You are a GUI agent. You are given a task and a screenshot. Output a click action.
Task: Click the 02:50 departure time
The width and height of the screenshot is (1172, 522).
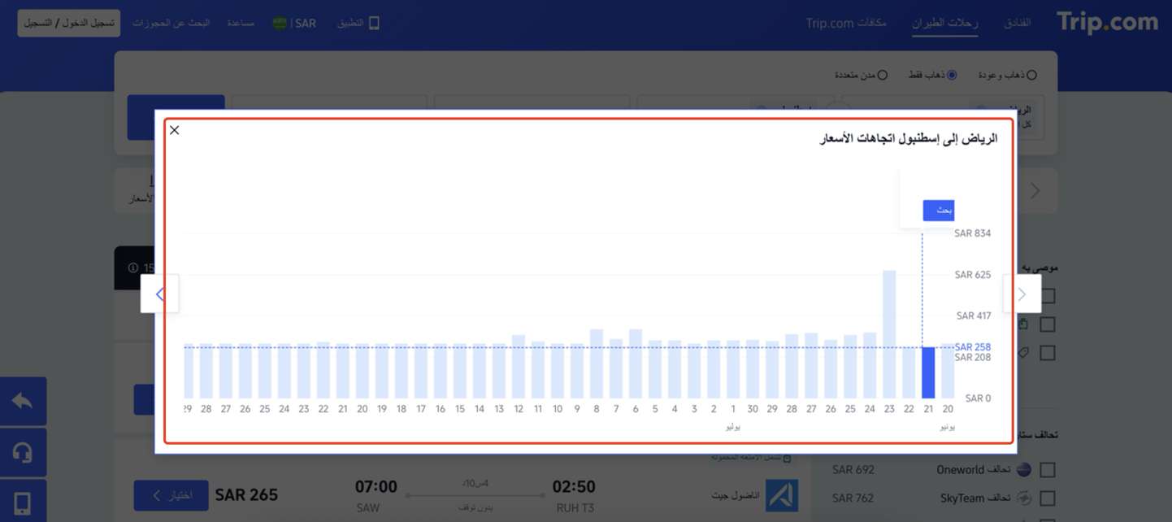[x=574, y=487]
